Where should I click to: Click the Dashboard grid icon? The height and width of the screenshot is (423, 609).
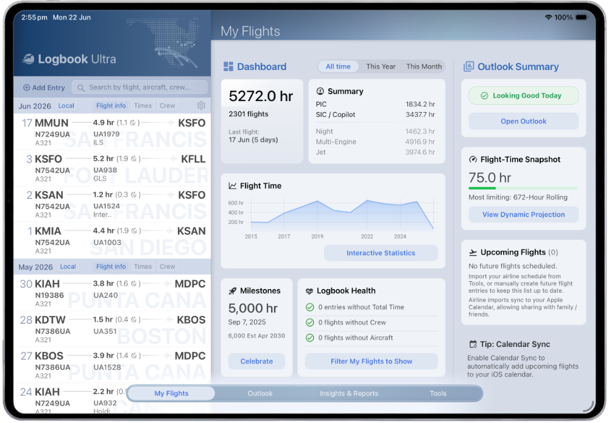228,66
